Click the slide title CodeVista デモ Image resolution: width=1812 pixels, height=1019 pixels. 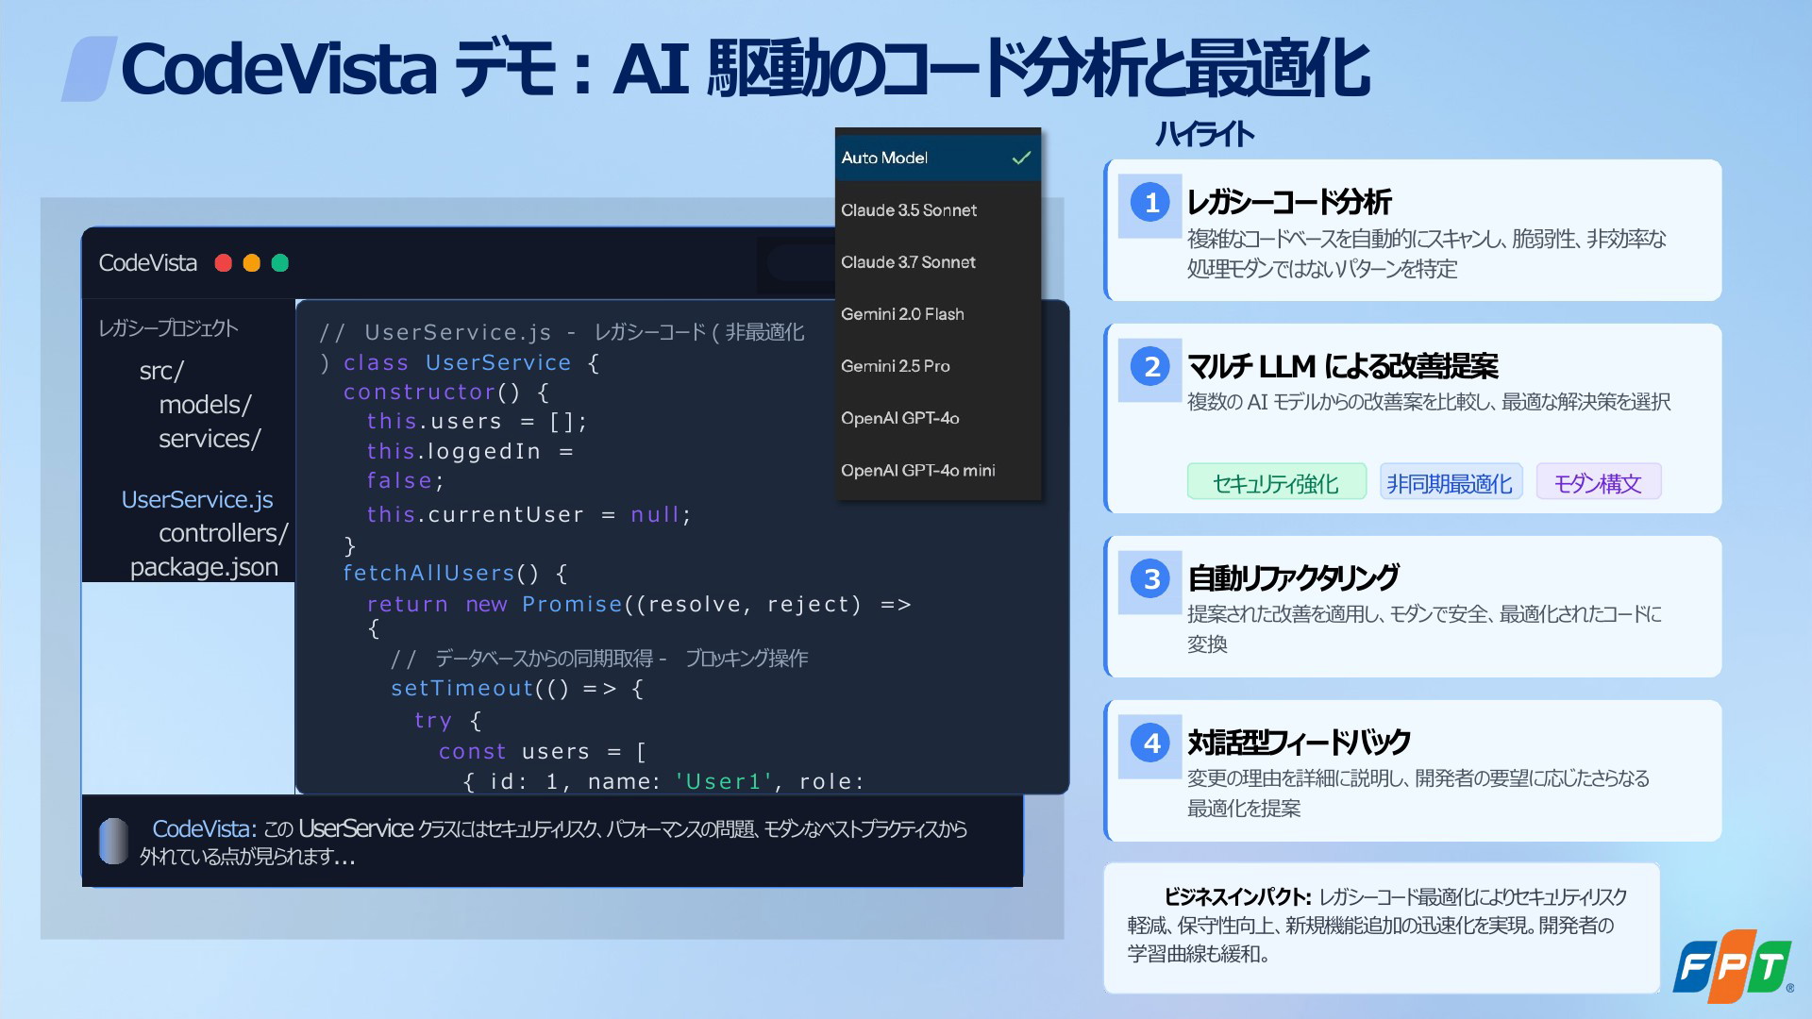[745, 69]
